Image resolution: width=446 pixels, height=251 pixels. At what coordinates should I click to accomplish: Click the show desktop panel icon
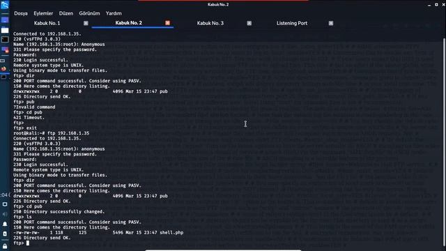[x=5, y=20]
